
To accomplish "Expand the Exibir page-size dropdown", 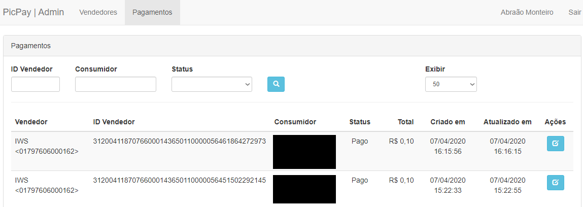I will 451,84.
